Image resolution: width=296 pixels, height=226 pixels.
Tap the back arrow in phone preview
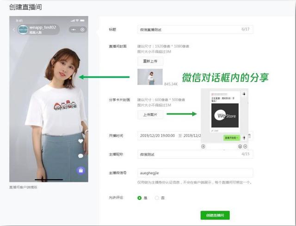tap(14, 30)
